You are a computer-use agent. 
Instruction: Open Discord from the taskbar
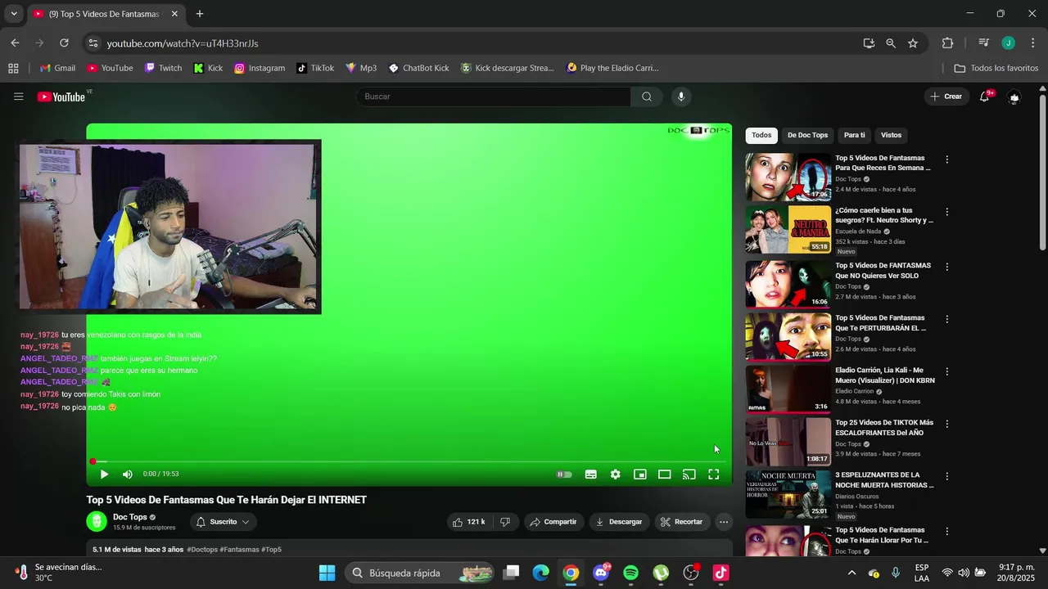click(x=601, y=573)
